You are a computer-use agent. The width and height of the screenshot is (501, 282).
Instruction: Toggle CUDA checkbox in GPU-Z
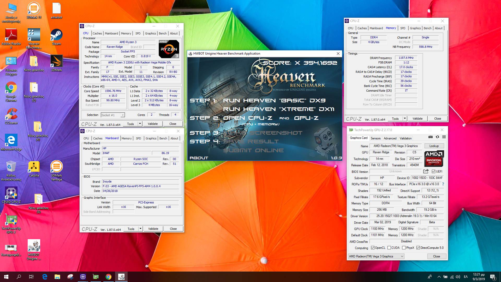click(x=389, y=248)
